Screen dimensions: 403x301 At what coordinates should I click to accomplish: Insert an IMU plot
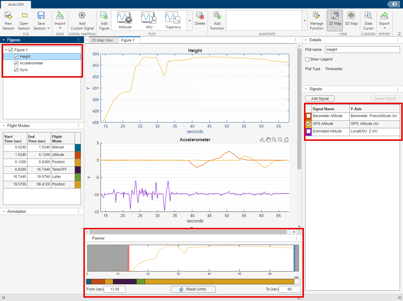point(149,20)
